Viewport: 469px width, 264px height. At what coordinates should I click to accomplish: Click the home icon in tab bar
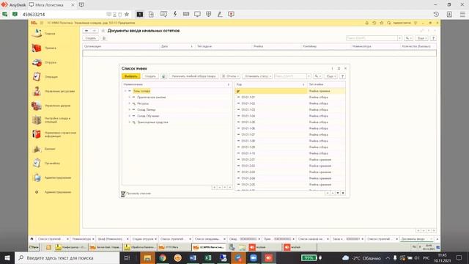(32, 239)
